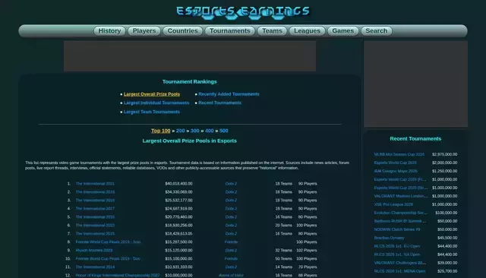Open Evolution Championship Series sidebar link
The height and width of the screenshot is (278, 486).
pos(400,213)
